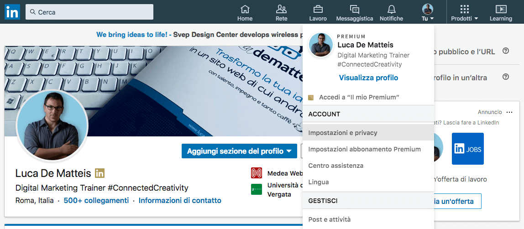Click the help icon next to profilo in un'altra
Viewport: 524px width, 229px height.
tap(506, 77)
